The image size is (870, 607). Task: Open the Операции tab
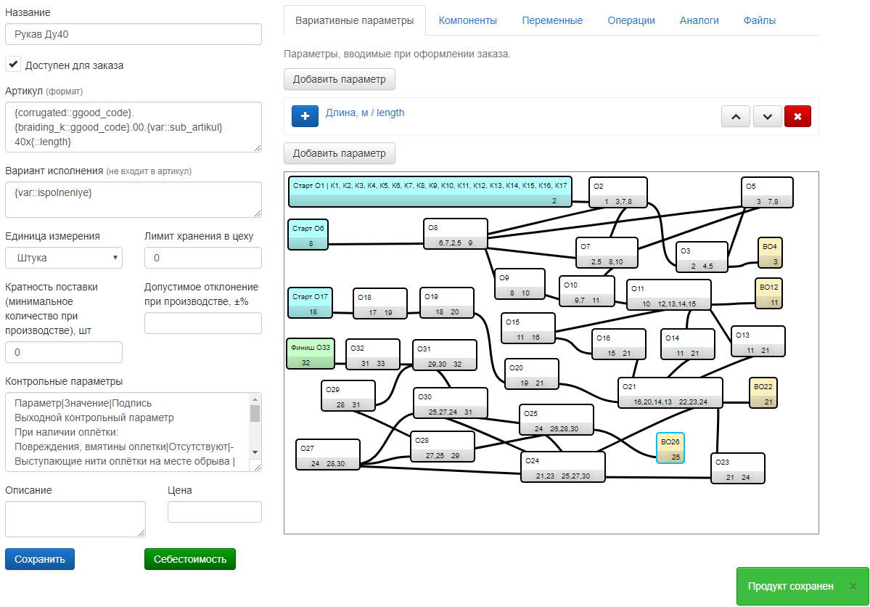coord(631,20)
